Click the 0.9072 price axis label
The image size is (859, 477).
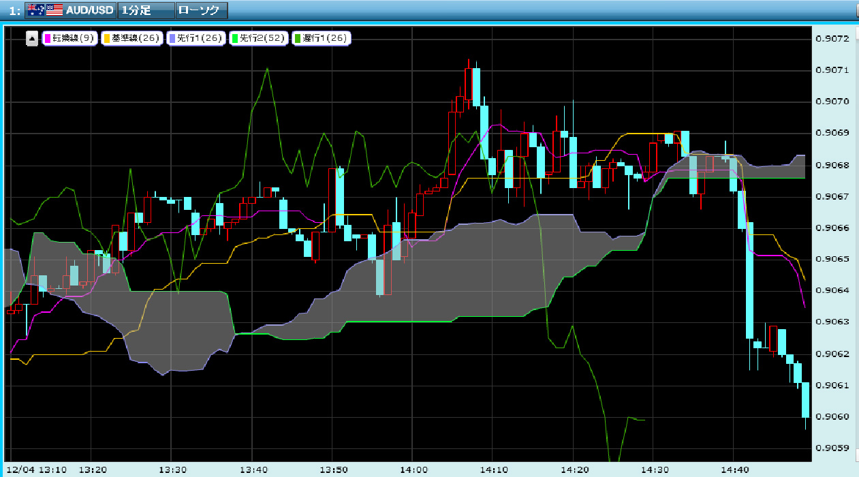832,38
